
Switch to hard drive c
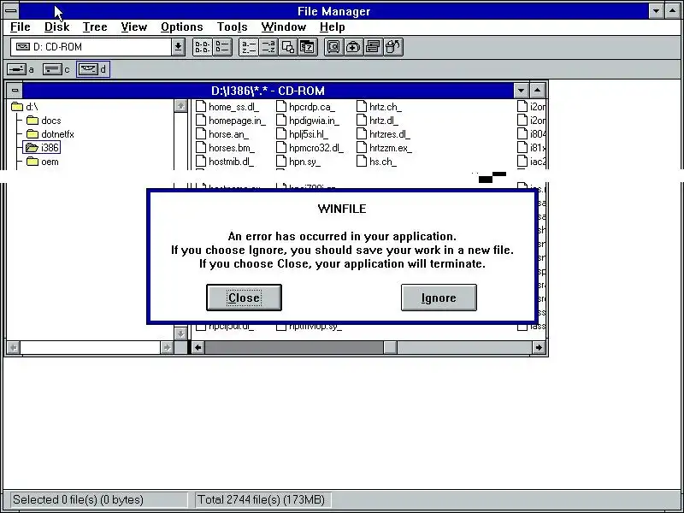[56, 69]
